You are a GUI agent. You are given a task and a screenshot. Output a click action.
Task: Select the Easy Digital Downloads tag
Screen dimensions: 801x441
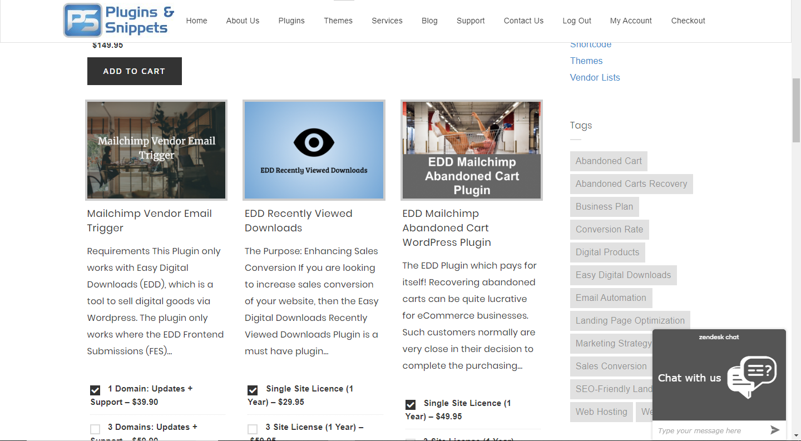coord(624,275)
